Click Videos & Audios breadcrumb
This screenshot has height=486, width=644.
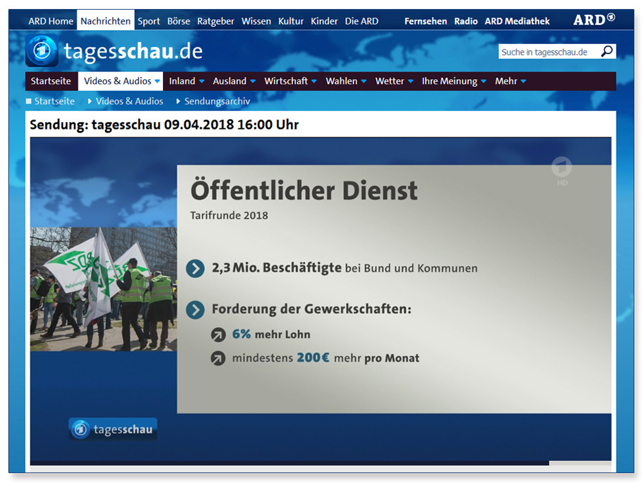pyautogui.click(x=129, y=101)
